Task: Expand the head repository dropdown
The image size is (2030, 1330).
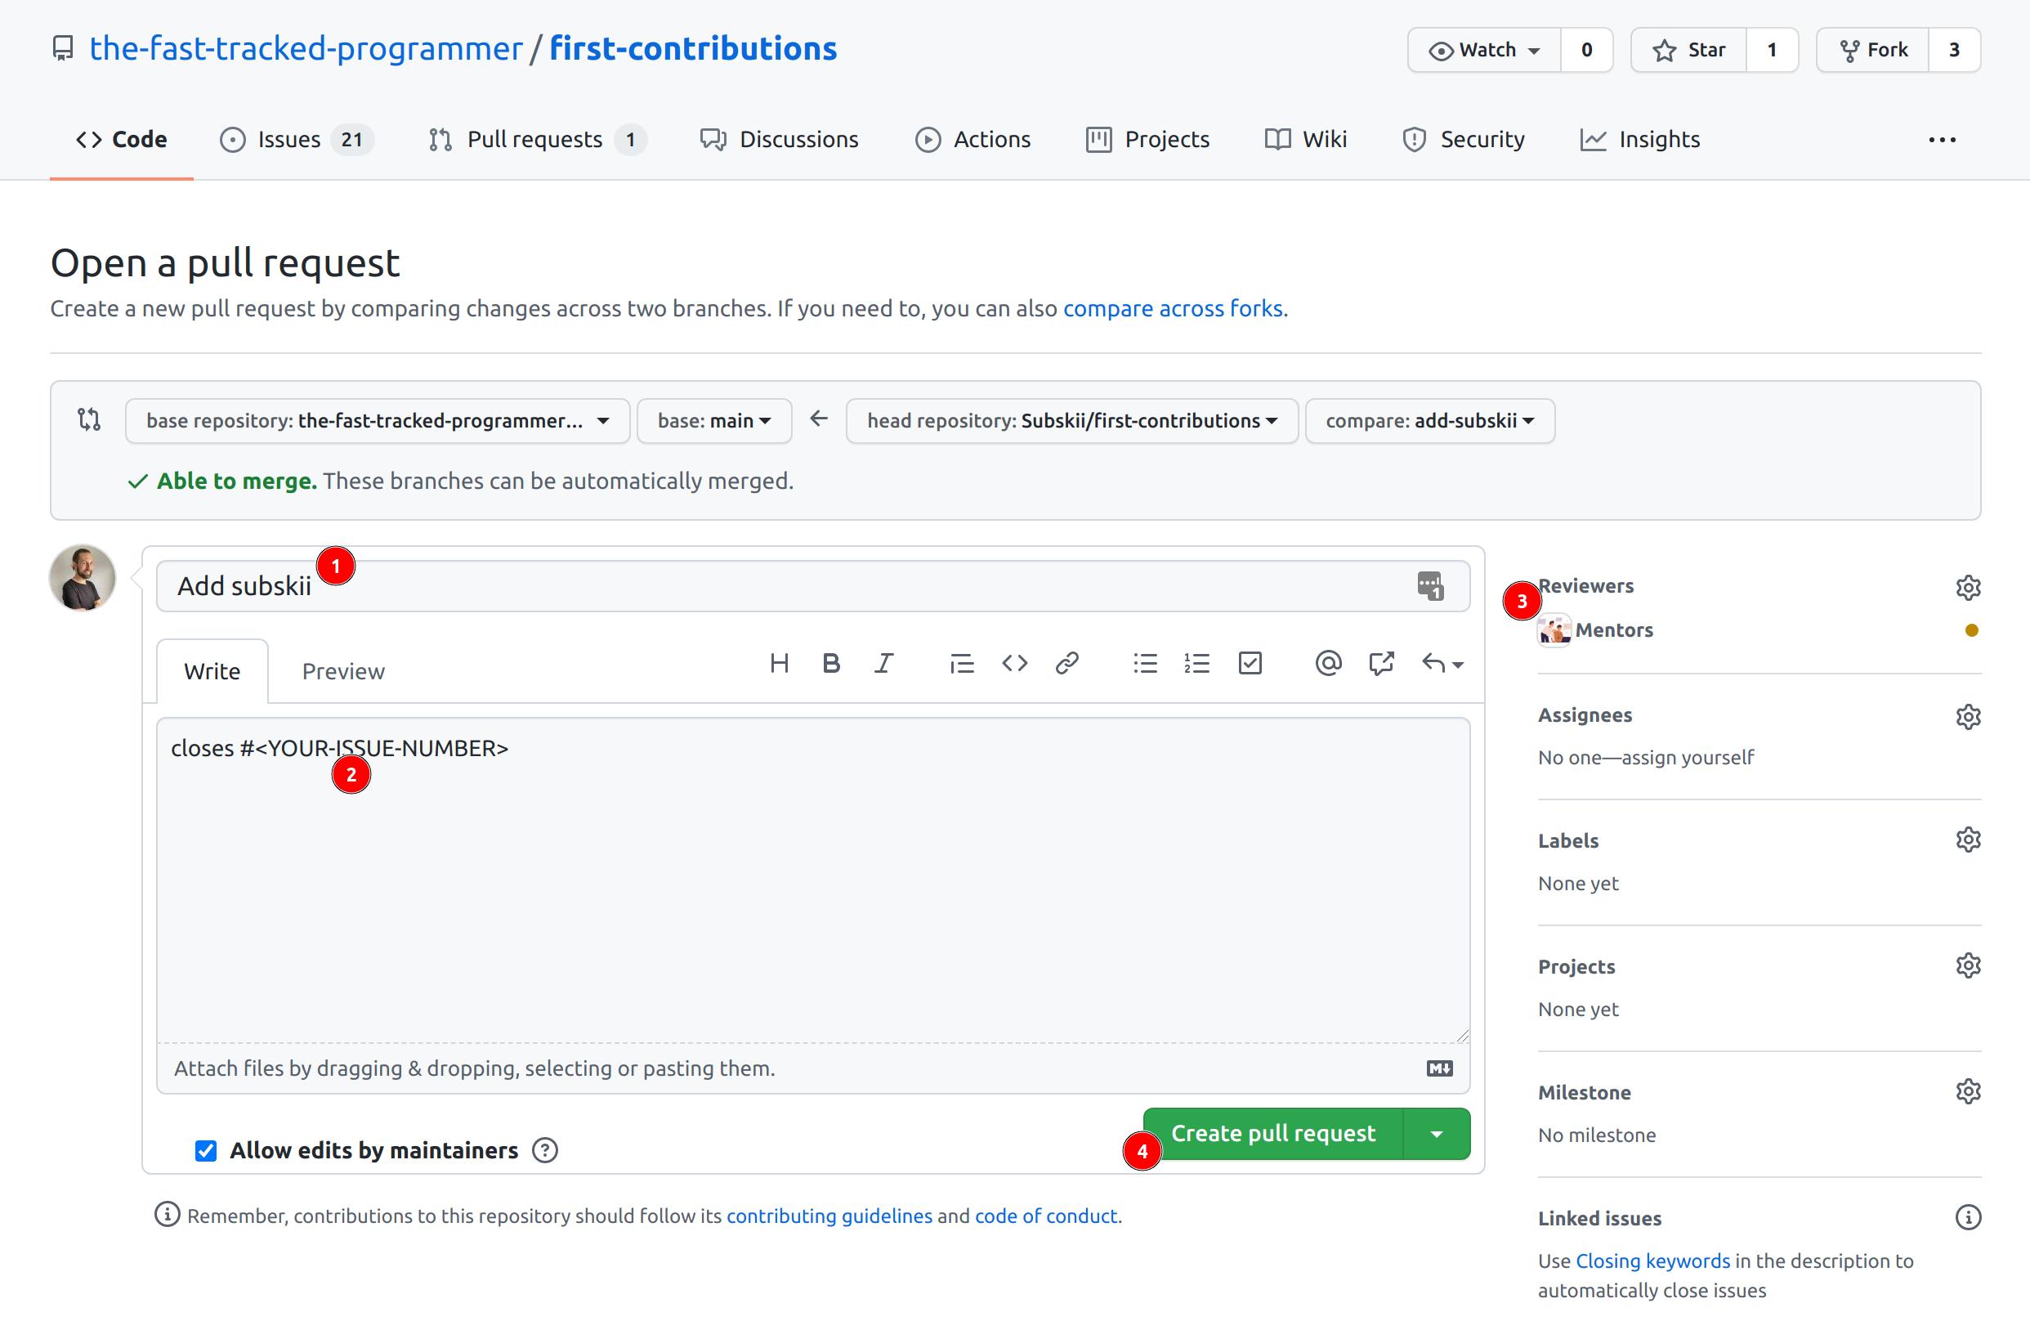Action: 1068,420
